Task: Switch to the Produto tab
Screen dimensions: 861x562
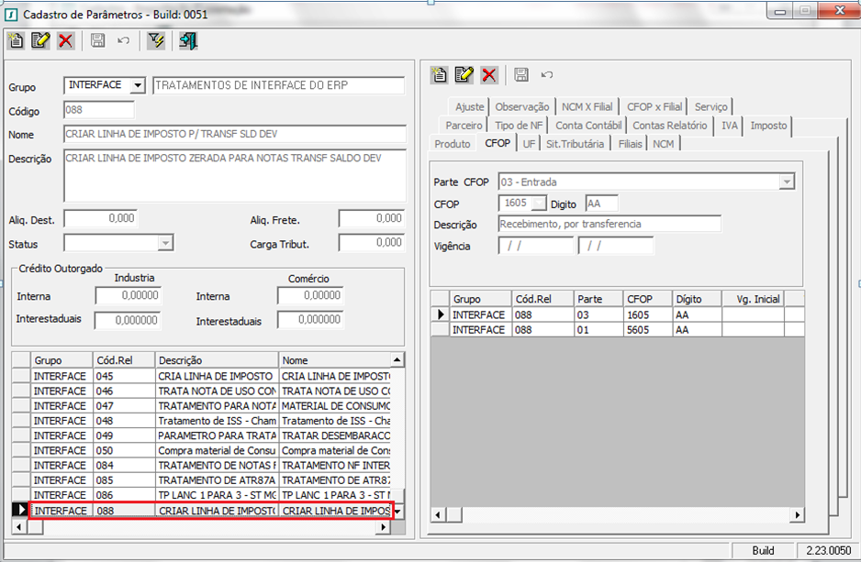Action: 453,144
